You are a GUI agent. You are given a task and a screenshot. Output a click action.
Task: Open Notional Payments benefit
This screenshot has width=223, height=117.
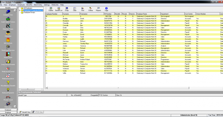click(x=8, y=91)
